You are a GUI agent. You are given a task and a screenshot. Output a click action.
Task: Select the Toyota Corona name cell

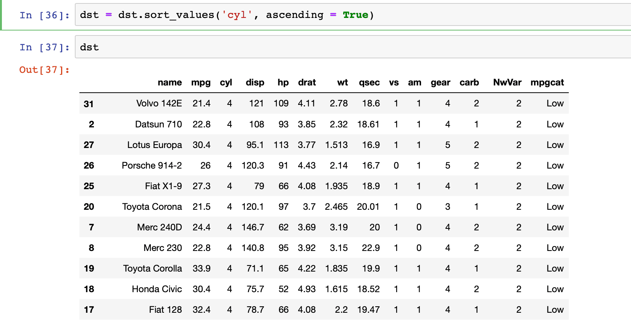tap(152, 207)
